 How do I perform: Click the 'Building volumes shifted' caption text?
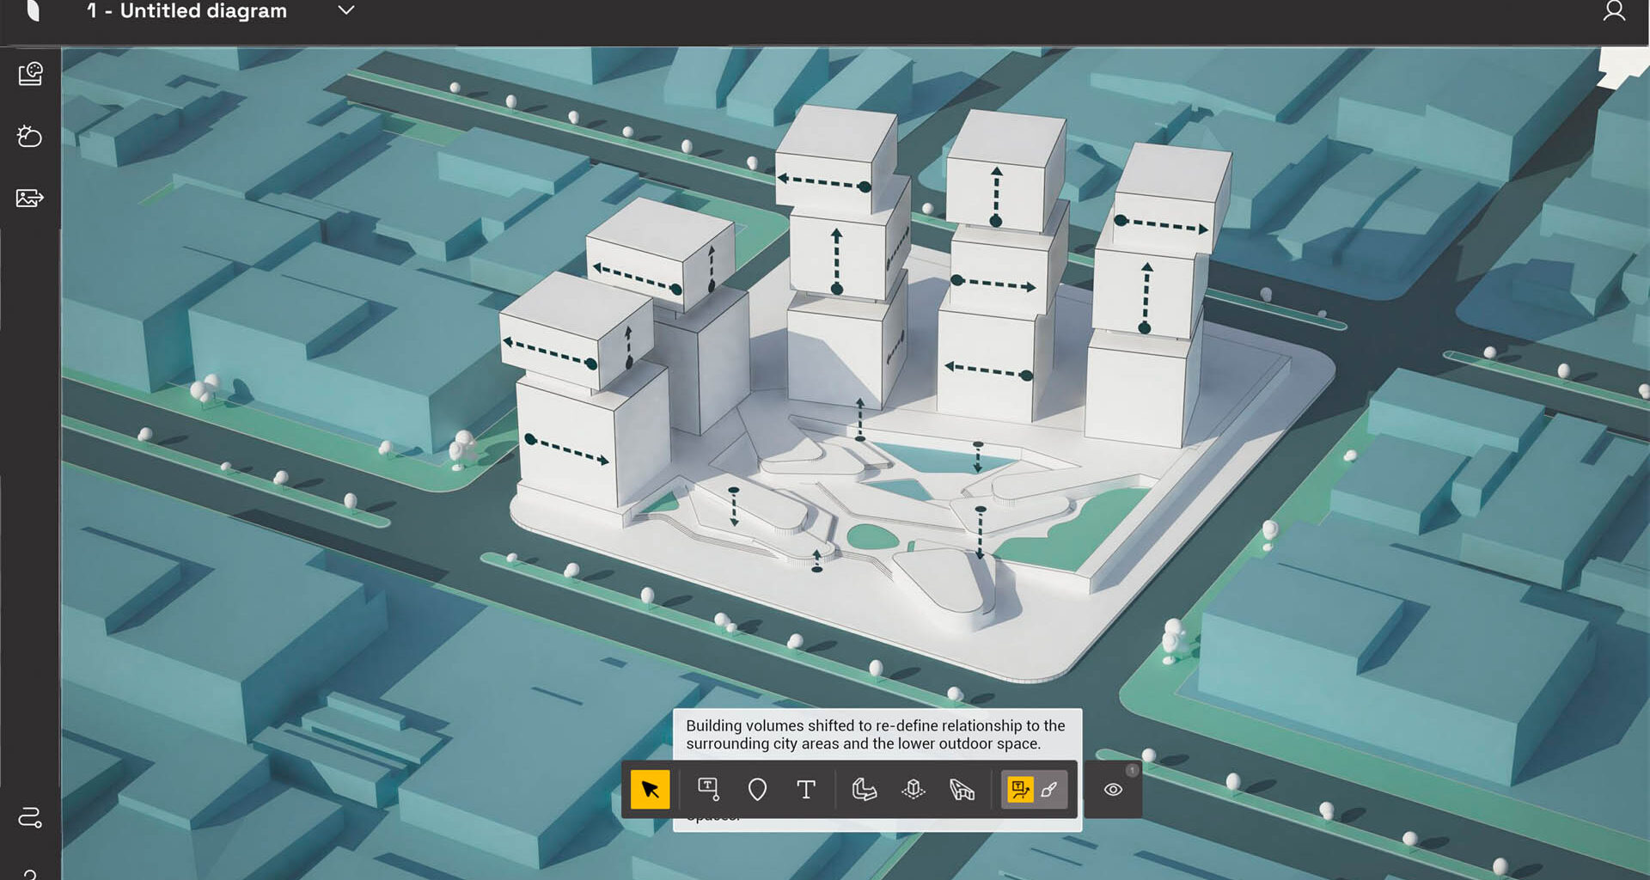pos(875,734)
